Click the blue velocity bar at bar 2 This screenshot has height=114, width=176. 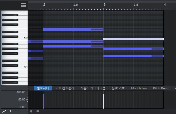point(44,101)
